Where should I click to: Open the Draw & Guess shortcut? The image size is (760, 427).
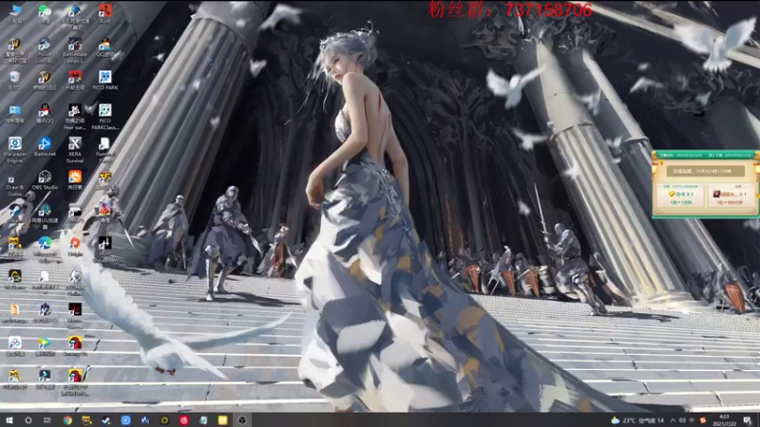pyautogui.click(x=15, y=186)
